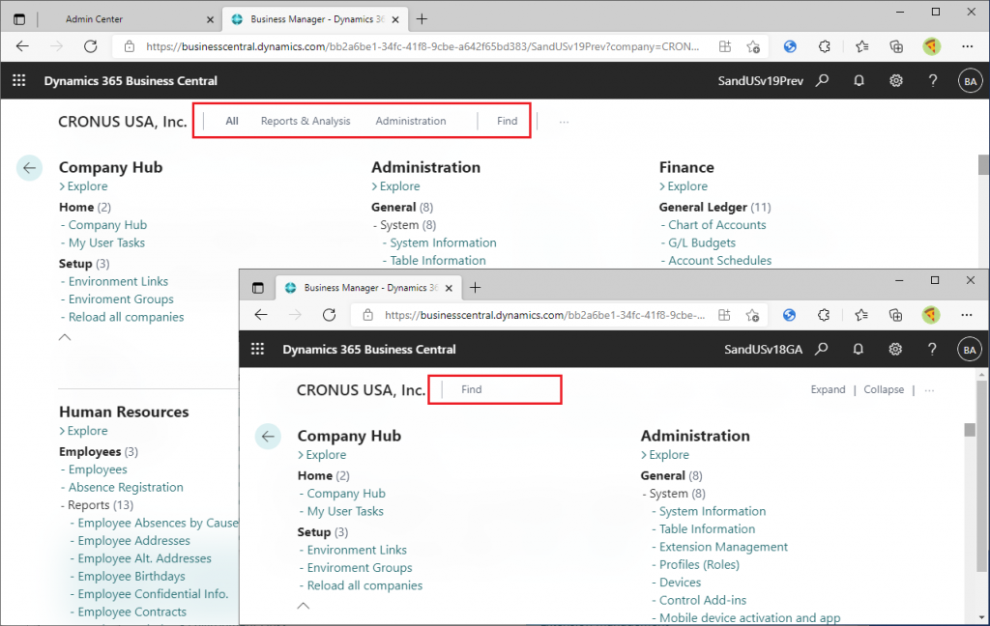Image resolution: width=990 pixels, height=626 pixels.
Task: Expand Explore under Finance in SandUSv19Prev window
Action: pos(684,186)
